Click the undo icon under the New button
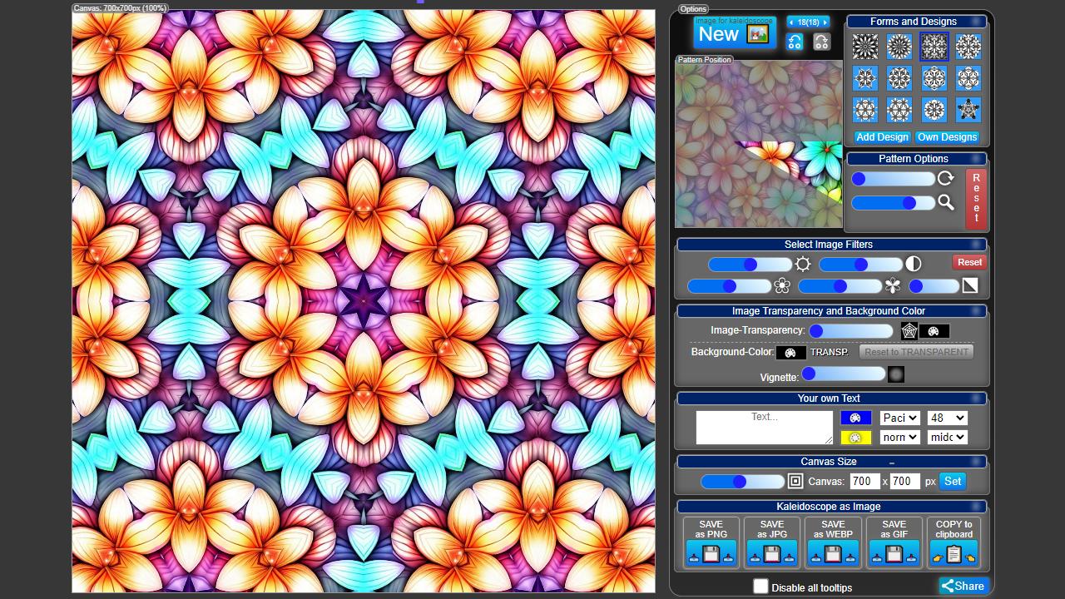Image resolution: width=1065 pixels, height=599 pixels. 795,42
